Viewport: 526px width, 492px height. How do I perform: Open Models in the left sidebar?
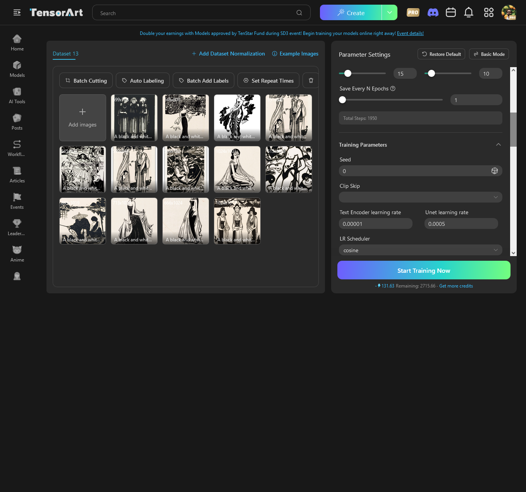(x=17, y=69)
